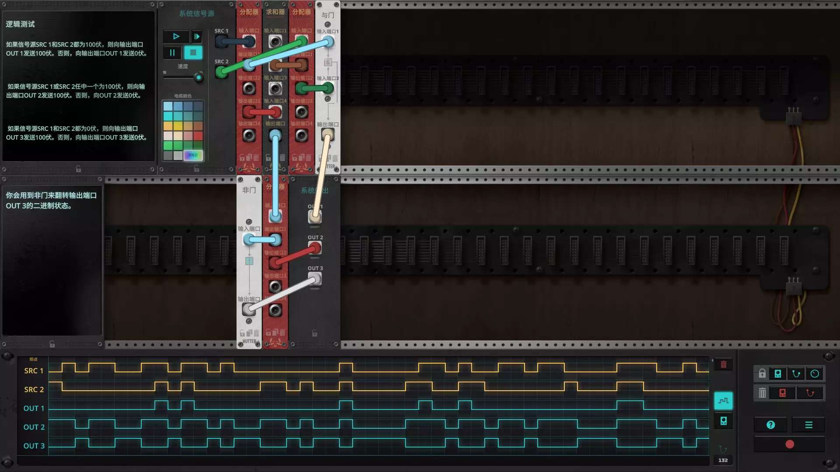Viewport: 840px width, 472px height.
Task: Pick the red cable color swatch
Action: coord(198,136)
